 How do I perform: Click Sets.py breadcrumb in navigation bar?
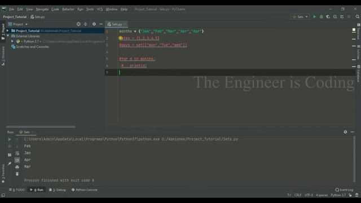click(38, 17)
